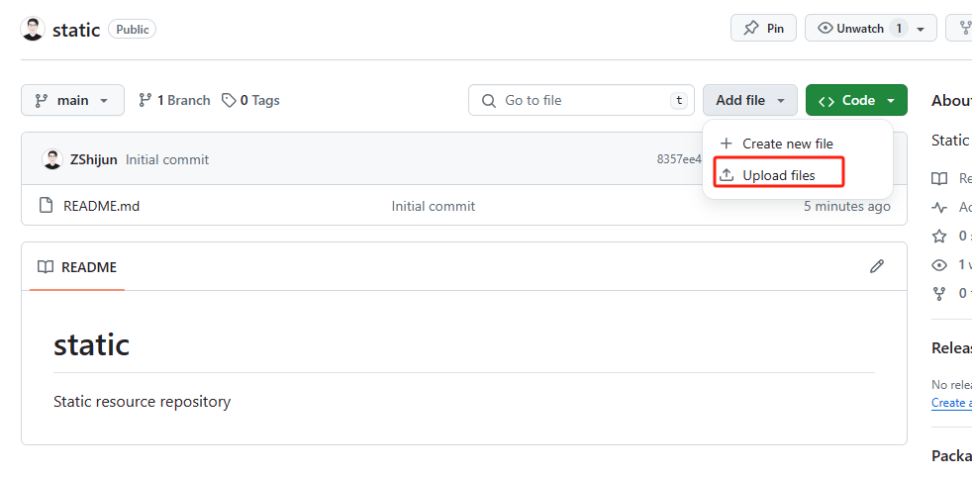
Task: Click the Static resource repository description text
Action: pos(142,402)
